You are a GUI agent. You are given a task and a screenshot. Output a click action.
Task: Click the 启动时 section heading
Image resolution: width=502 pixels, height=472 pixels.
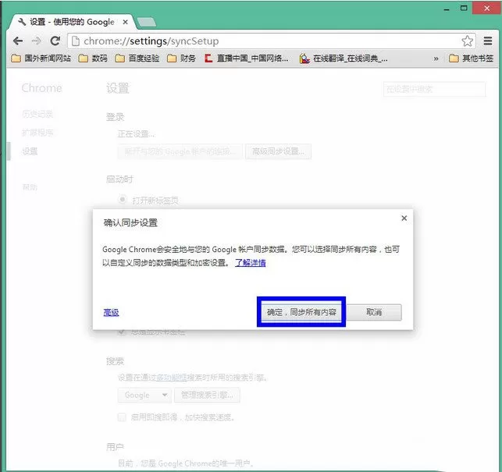coord(119,179)
